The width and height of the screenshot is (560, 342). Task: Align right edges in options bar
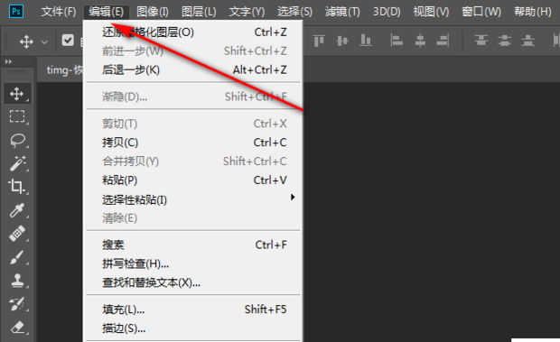tap(443, 41)
